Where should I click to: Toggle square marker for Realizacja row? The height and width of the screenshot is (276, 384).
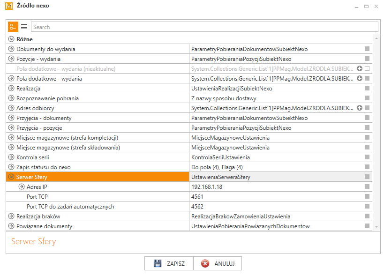[x=367, y=89]
